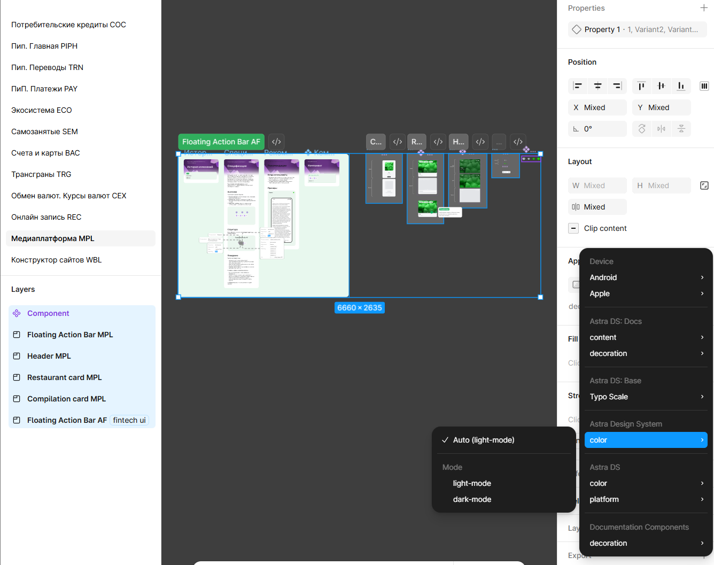This screenshot has height=565, width=714.
Task: Select the Compilation card MPL layer
Action: [82, 399]
